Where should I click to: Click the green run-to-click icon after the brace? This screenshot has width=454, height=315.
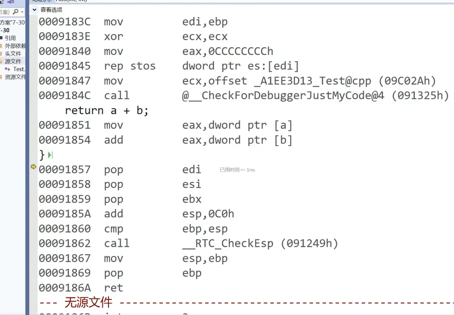tap(50, 155)
